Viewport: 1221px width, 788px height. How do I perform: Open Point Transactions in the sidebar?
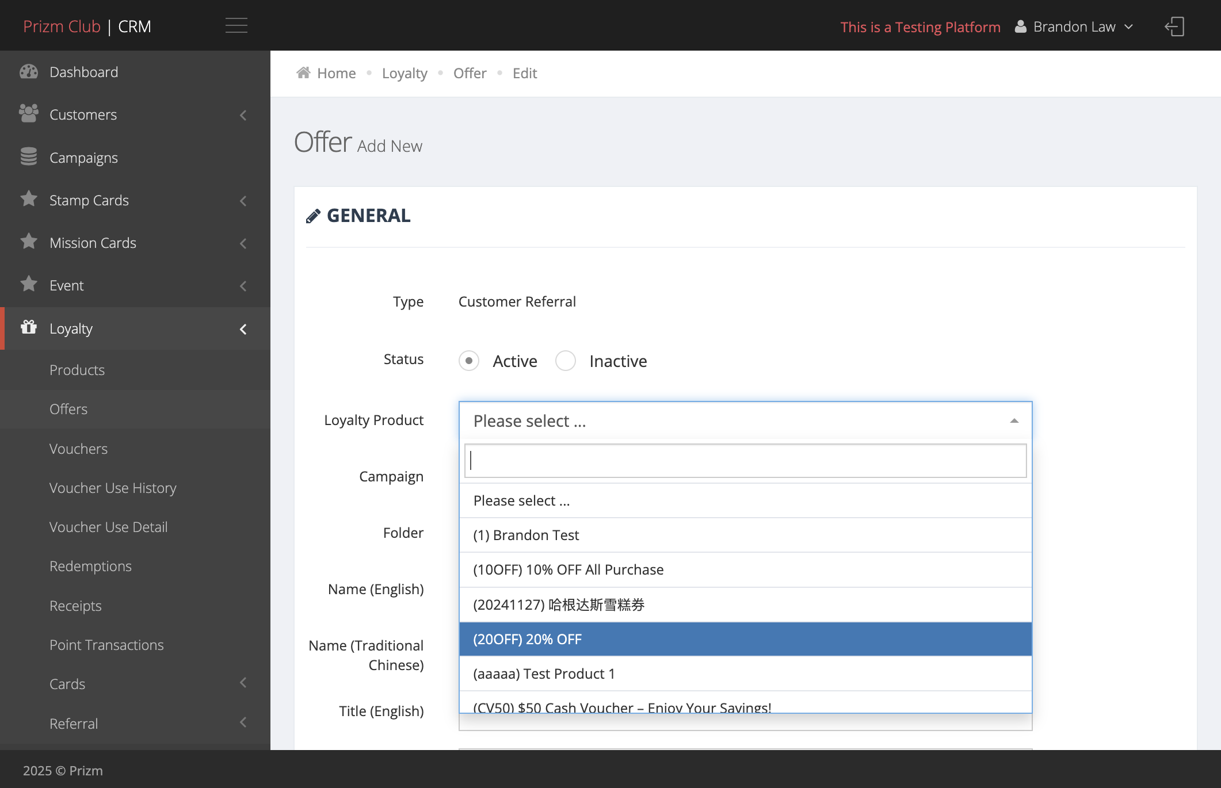click(106, 645)
